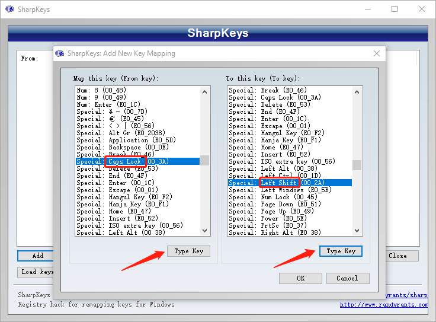436x322 pixels.
Task: Select Special: Power (E0_5E) in To list
Action: [290, 218]
